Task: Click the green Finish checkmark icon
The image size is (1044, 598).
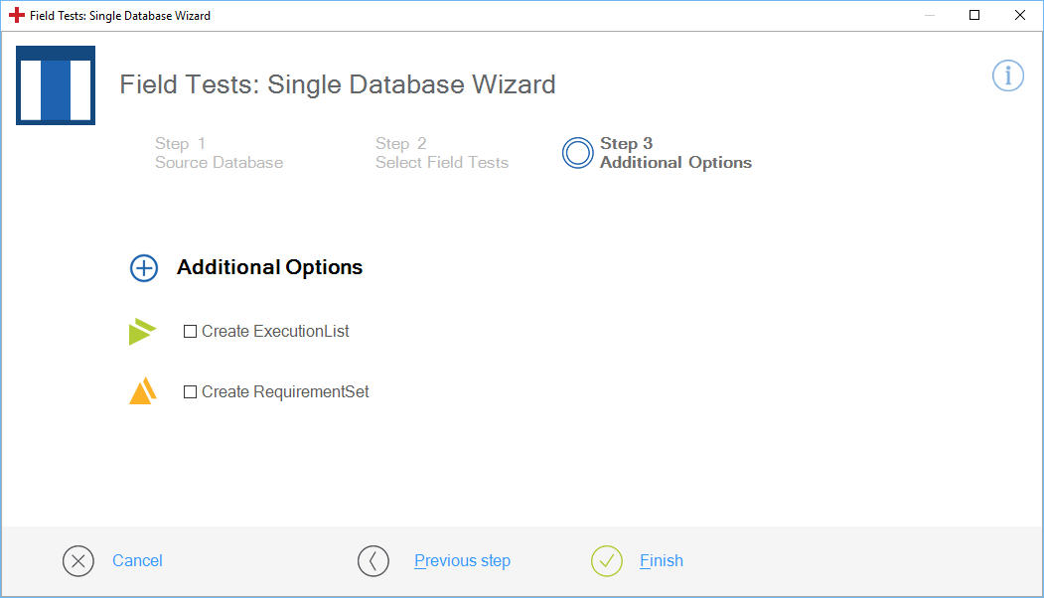Action: [606, 561]
